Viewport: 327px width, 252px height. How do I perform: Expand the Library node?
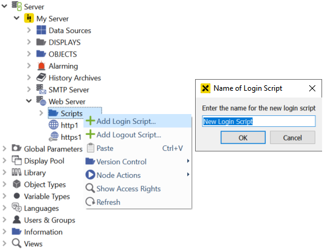point(4,172)
